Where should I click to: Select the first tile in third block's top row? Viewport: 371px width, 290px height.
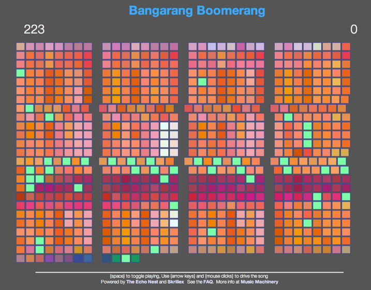[x=192, y=47]
